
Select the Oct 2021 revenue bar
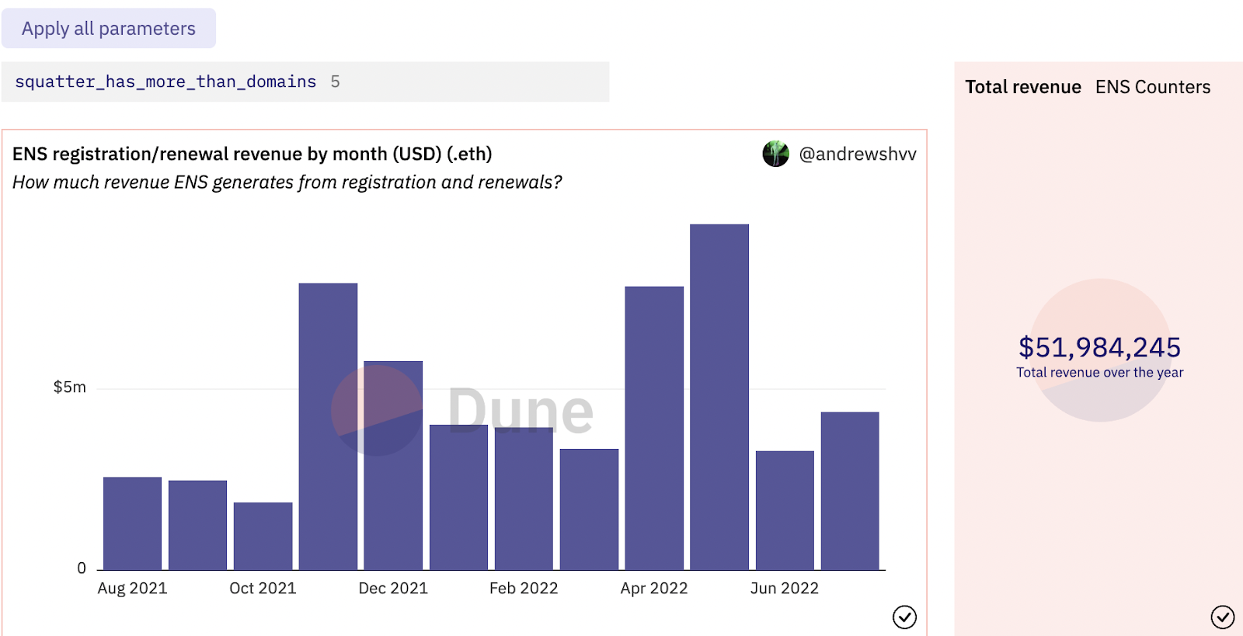pos(263,537)
